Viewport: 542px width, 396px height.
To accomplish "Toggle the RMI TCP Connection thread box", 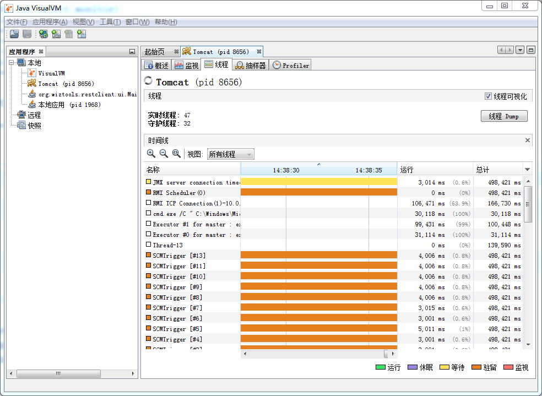I will point(148,203).
